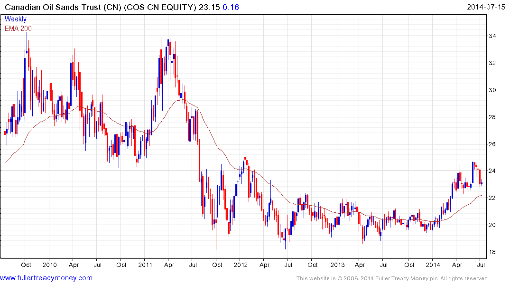The width and height of the screenshot is (510, 285).
Task: Open the www.fullertreacymoney.com link
Action: 46,278
